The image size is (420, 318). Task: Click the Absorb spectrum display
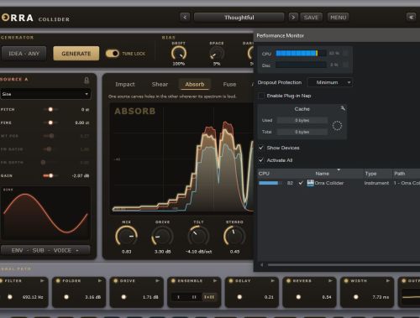(181, 158)
